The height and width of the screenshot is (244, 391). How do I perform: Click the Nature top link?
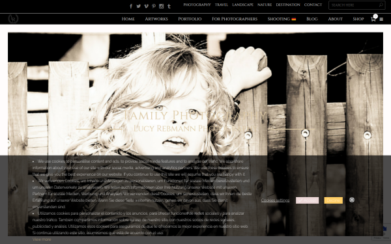tap(265, 5)
